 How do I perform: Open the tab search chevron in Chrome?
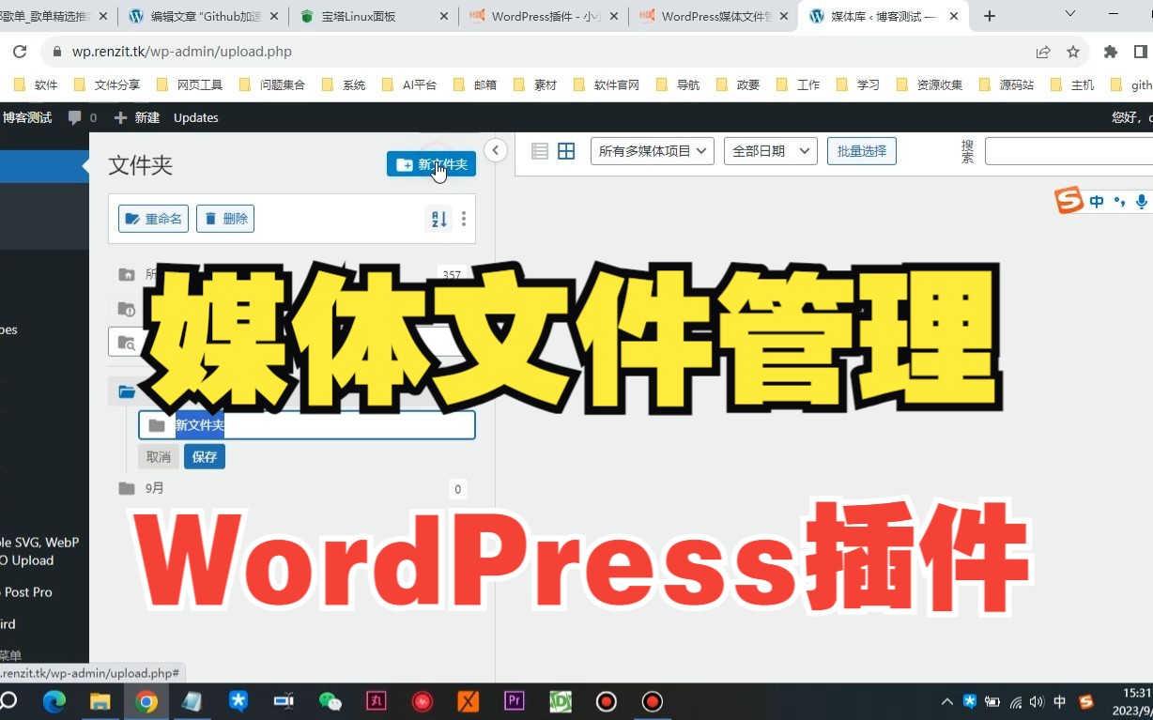coord(1070,14)
